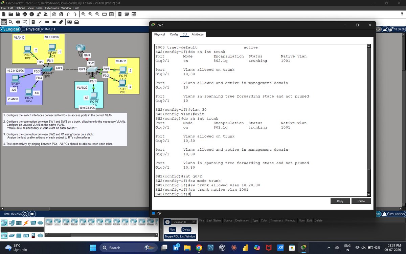Select the Delete tool

point(18,22)
